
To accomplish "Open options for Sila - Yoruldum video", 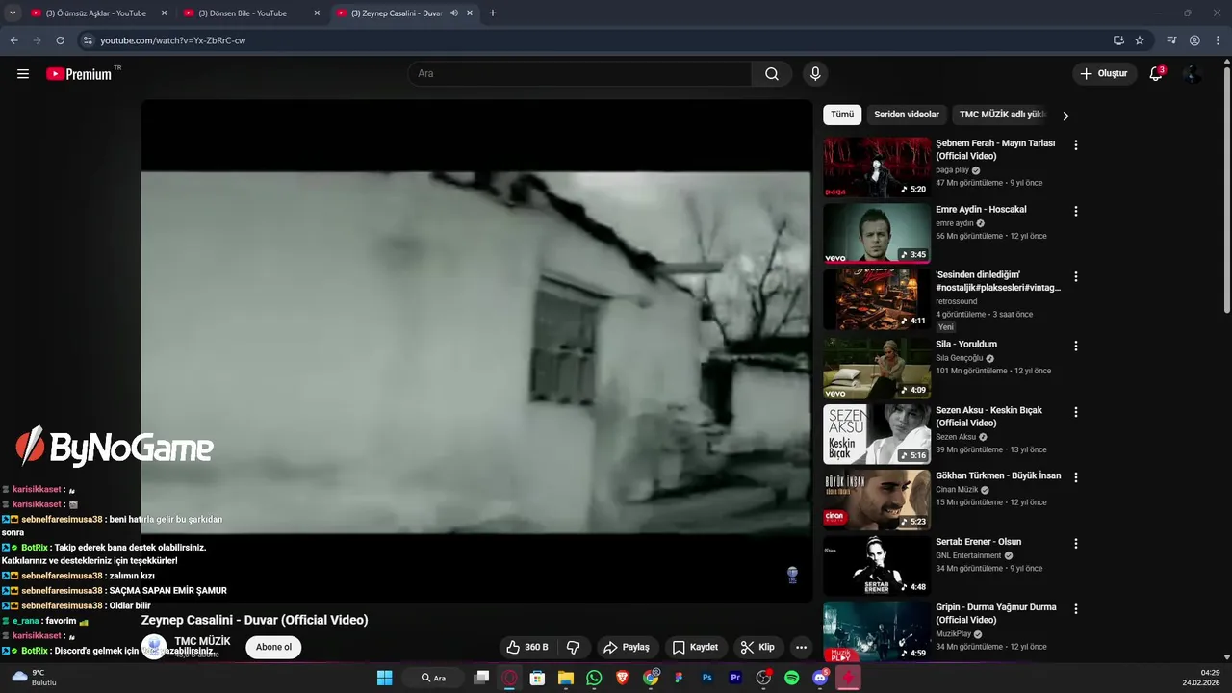I will [1076, 346].
